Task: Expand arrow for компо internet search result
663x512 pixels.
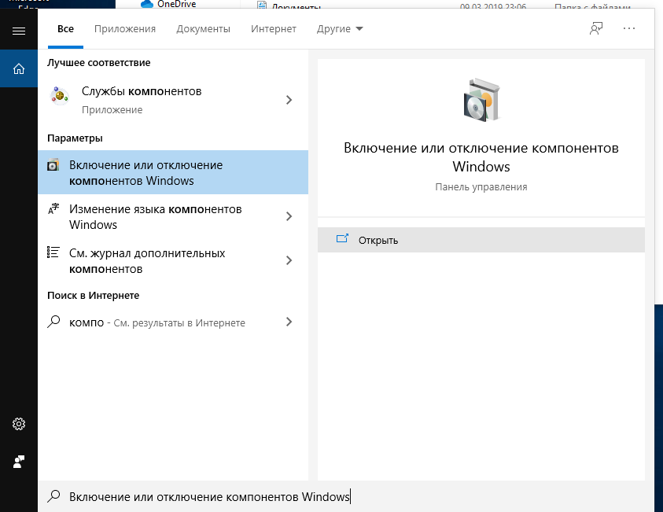Action: coord(289,322)
